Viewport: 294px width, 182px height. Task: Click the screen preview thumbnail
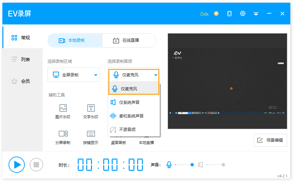pos(227,81)
